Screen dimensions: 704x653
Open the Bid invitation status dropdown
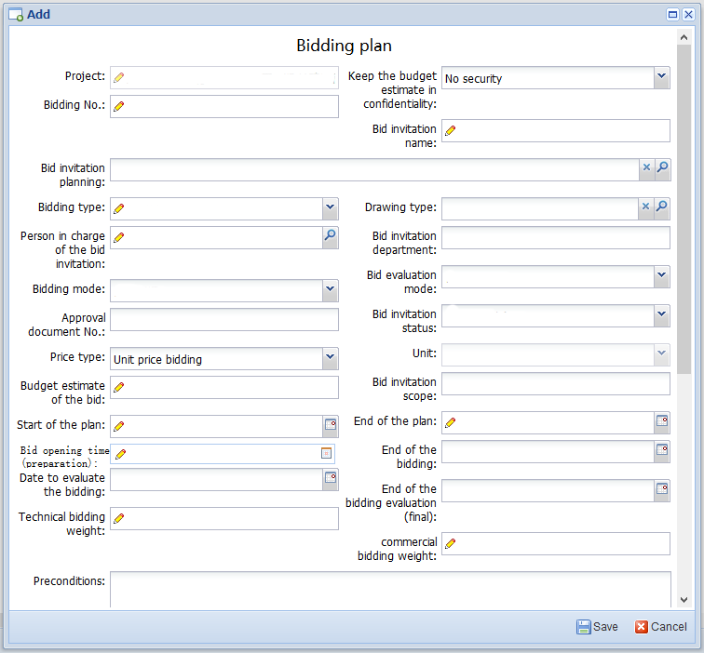pos(661,315)
